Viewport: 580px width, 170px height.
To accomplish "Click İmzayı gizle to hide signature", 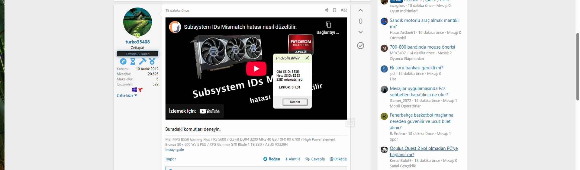I will (174, 149).
